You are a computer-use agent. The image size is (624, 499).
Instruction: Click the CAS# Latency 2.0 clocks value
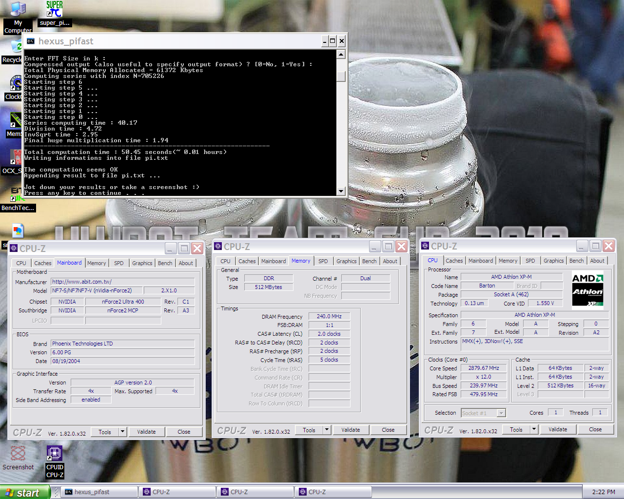coord(329,334)
